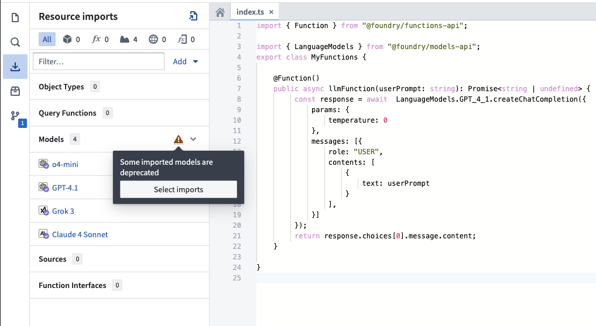
Task: Expand the Function Interfaces section
Action: [x=119, y=285]
